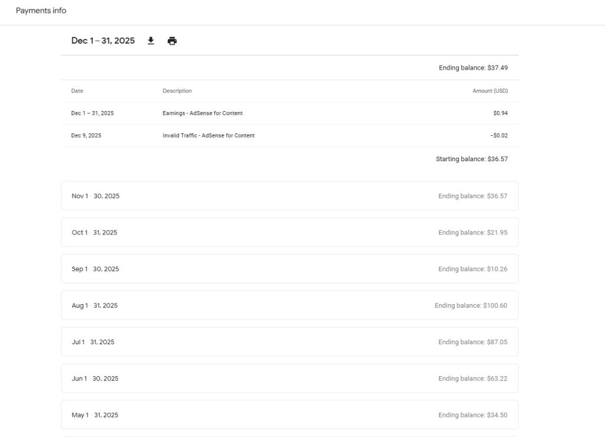Click the Starting balance $36.57 text

coord(471,159)
